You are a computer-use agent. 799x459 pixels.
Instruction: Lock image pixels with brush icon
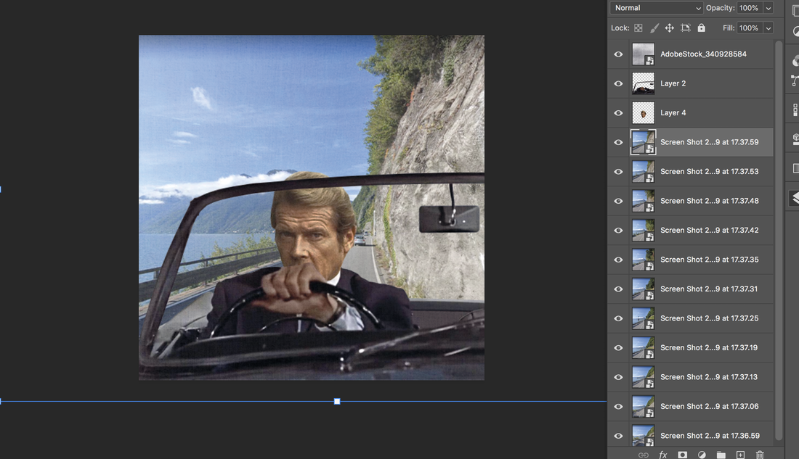(x=654, y=28)
